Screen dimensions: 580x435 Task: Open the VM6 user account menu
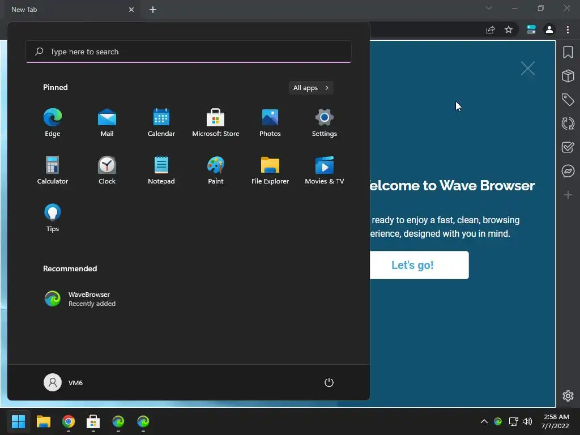(63, 382)
